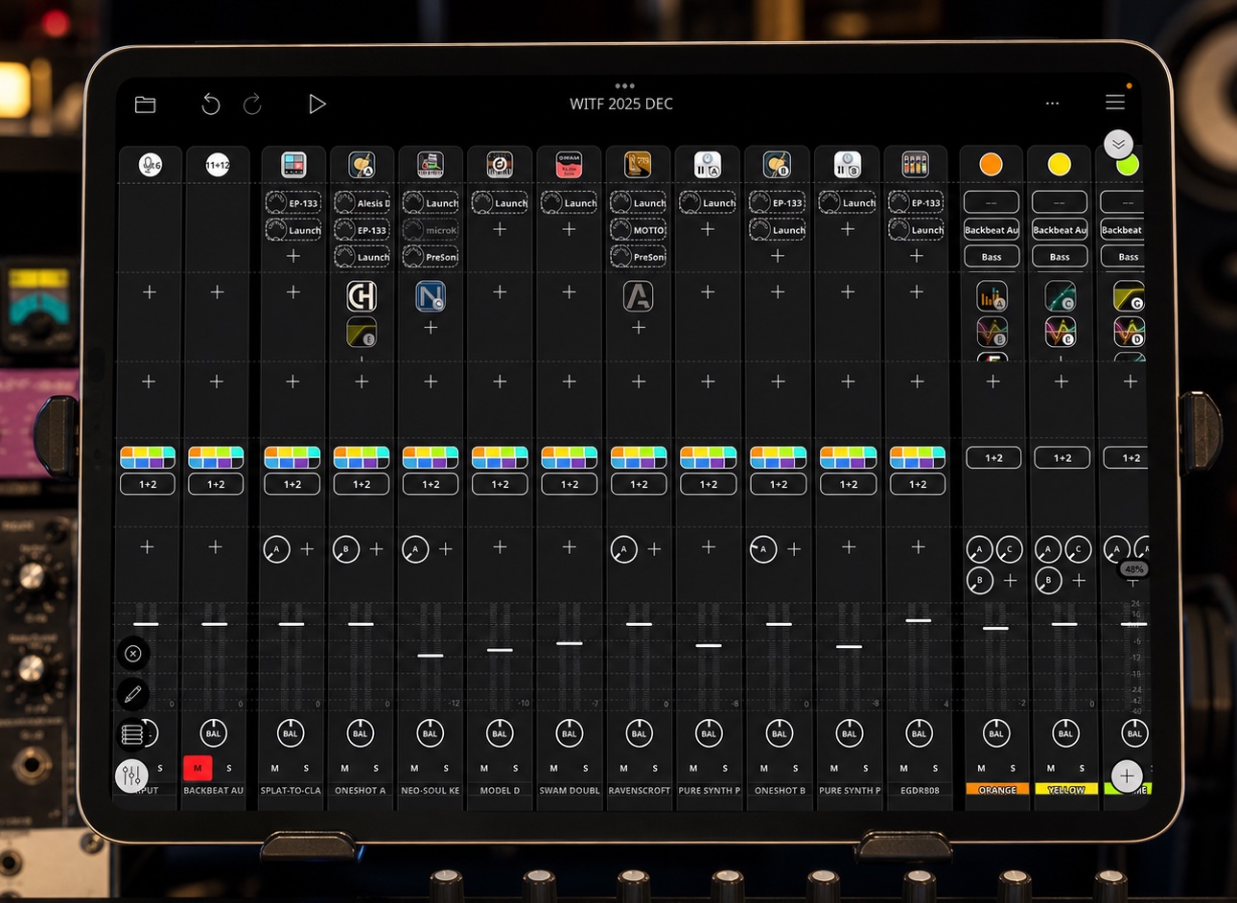The width and height of the screenshot is (1237, 903).
Task: Open the Launch MIDI source on MODEL D
Action: point(500,202)
